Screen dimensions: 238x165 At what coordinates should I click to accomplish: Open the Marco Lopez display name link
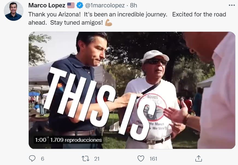pos(47,5)
